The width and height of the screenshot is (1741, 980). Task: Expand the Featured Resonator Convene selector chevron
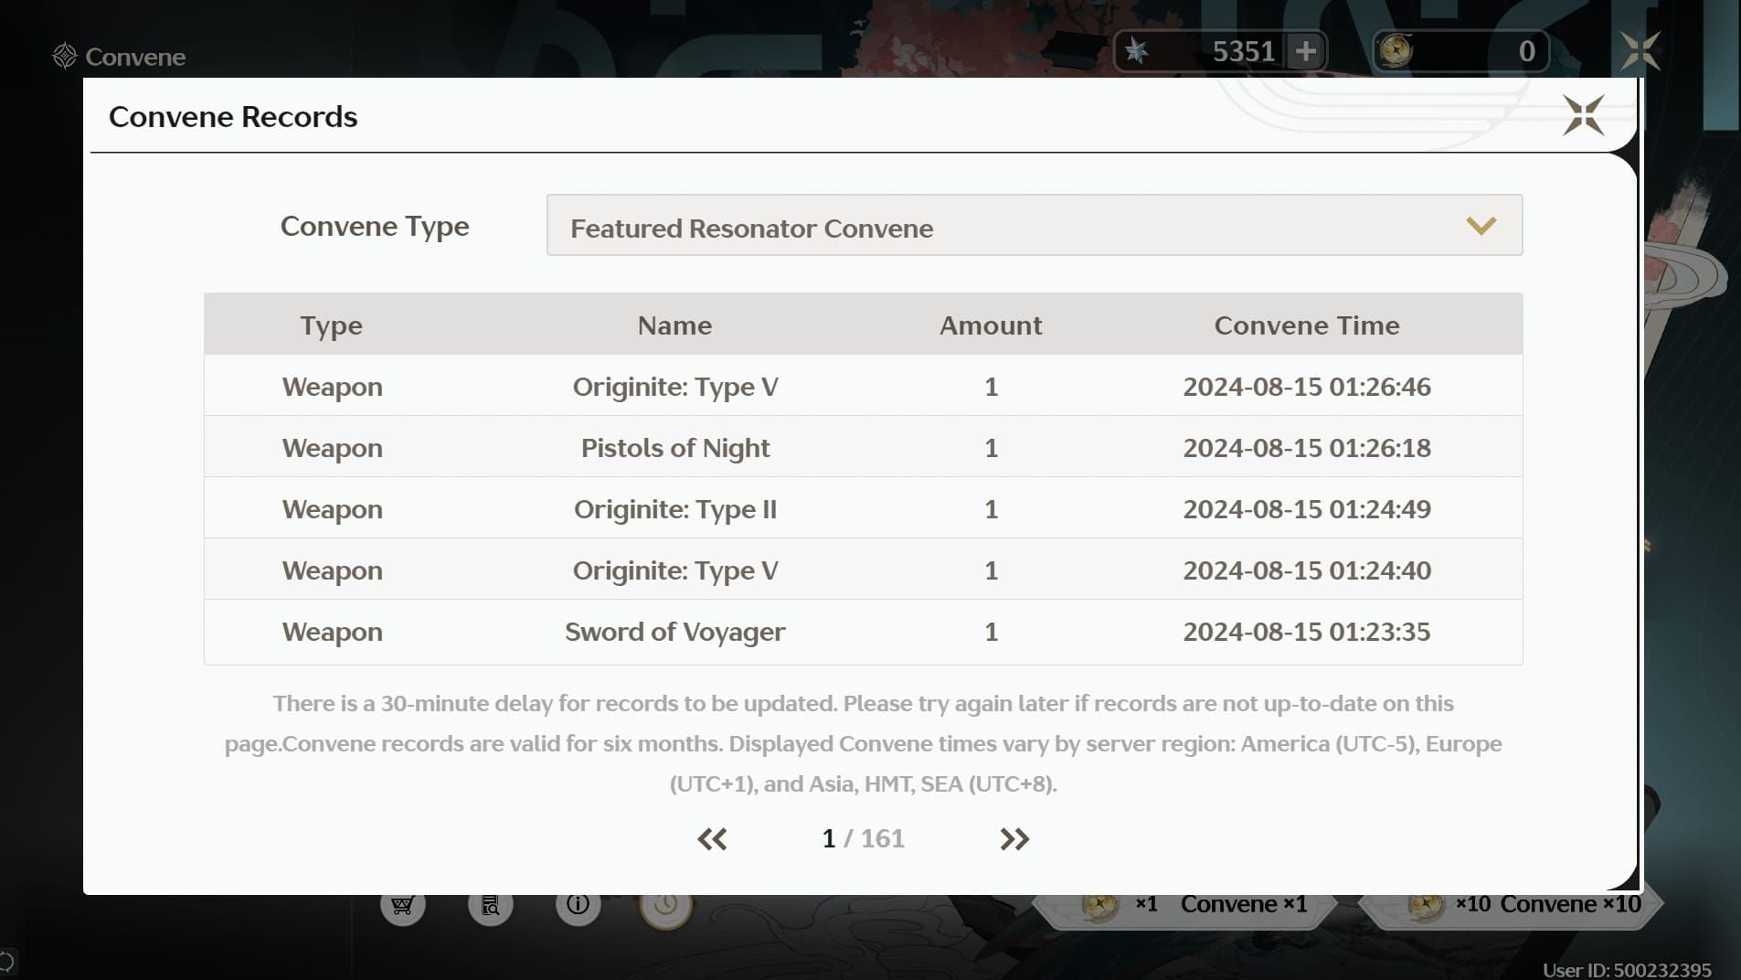click(1481, 226)
